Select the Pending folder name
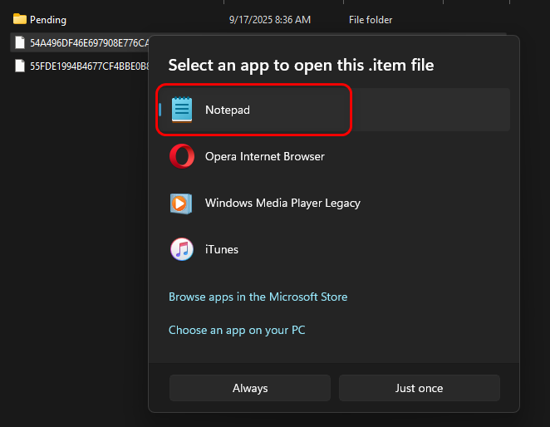Image resolution: width=550 pixels, height=427 pixels. pyautogui.click(x=48, y=19)
